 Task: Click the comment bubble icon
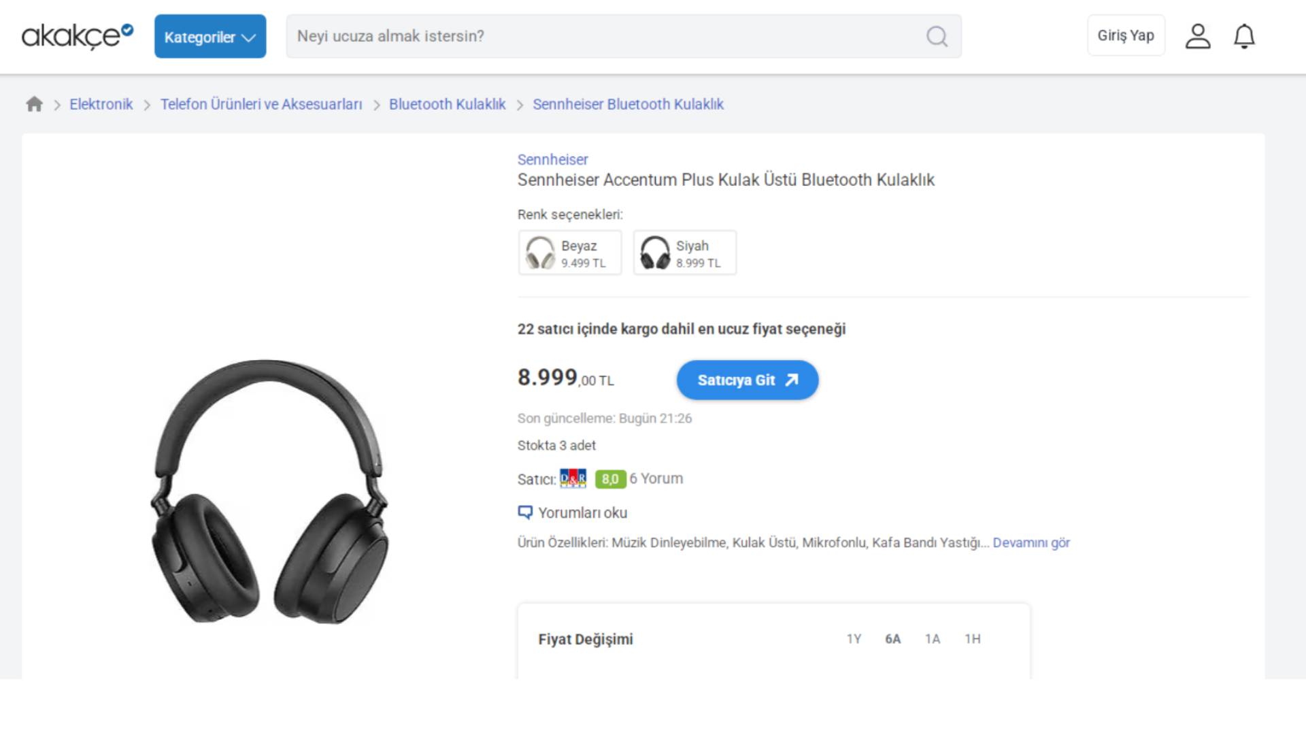(525, 512)
